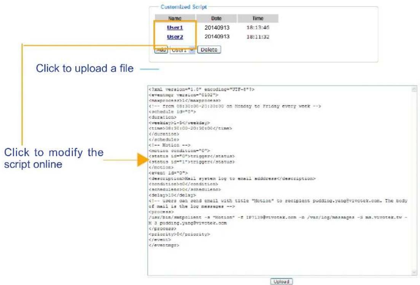Click the Name column header
Image resolution: width=420 pixels, height=285 pixels.
pos(175,18)
